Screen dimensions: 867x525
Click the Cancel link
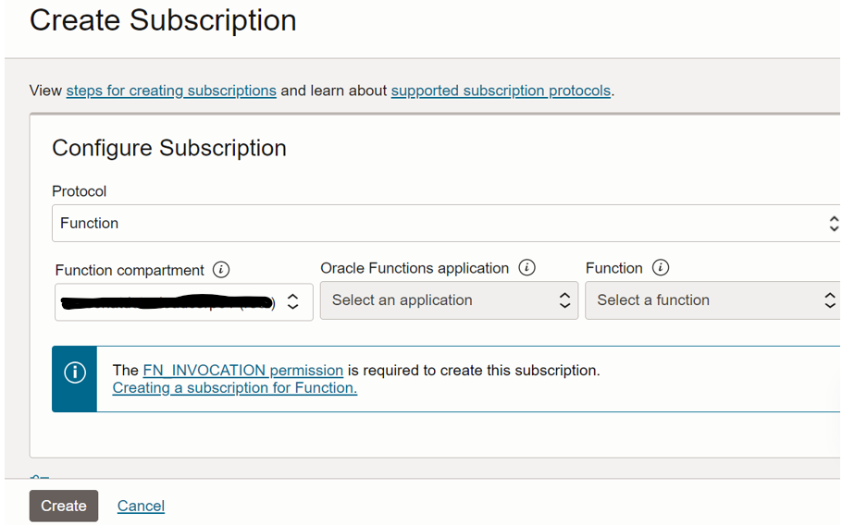pyautogui.click(x=141, y=506)
